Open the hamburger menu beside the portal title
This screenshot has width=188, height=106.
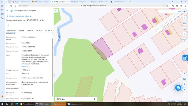click(7, 11)
